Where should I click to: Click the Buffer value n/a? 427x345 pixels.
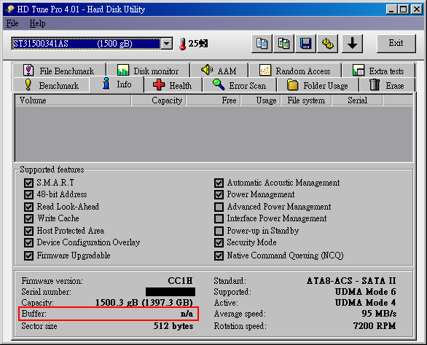click(x=187, y=314)
